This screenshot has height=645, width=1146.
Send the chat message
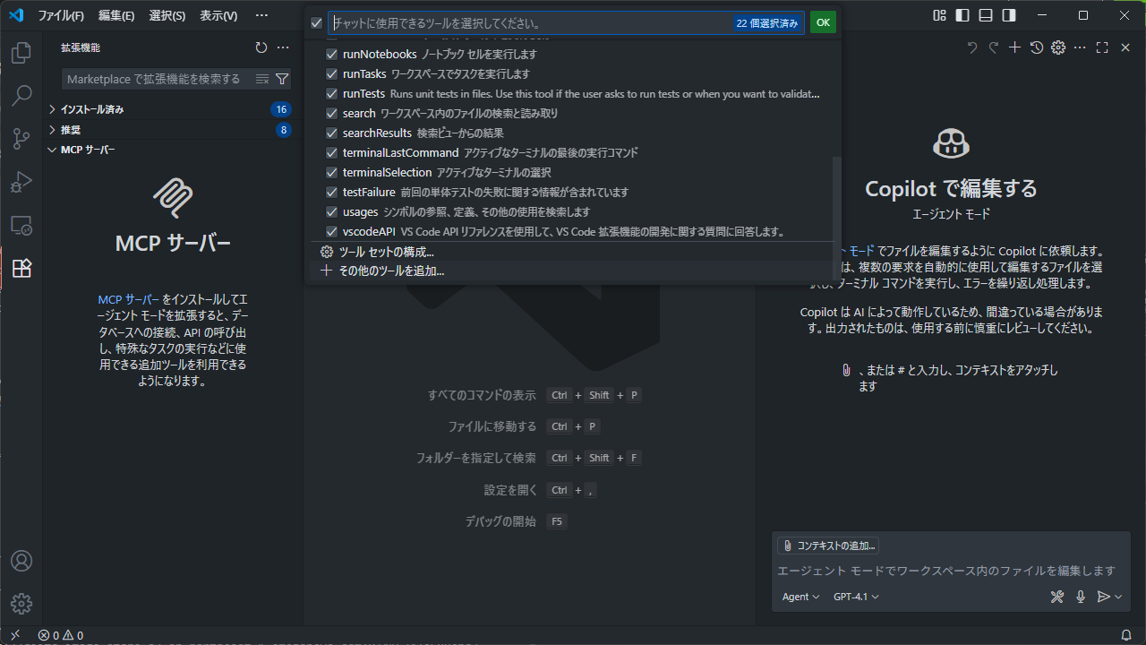click(1103, 597)
